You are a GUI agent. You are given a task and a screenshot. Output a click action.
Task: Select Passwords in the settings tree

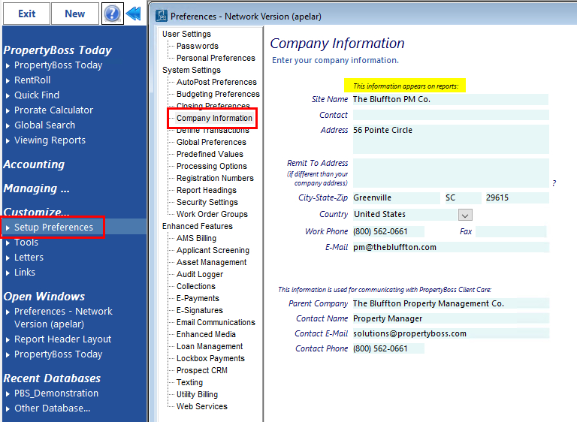[198, 46]
